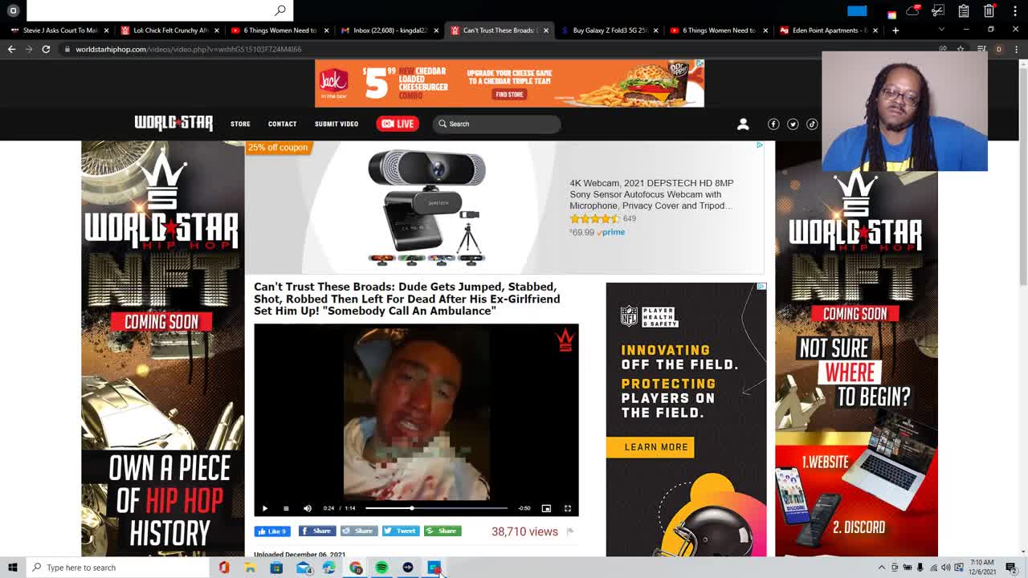Click the play button on video player

click(264, 508)
